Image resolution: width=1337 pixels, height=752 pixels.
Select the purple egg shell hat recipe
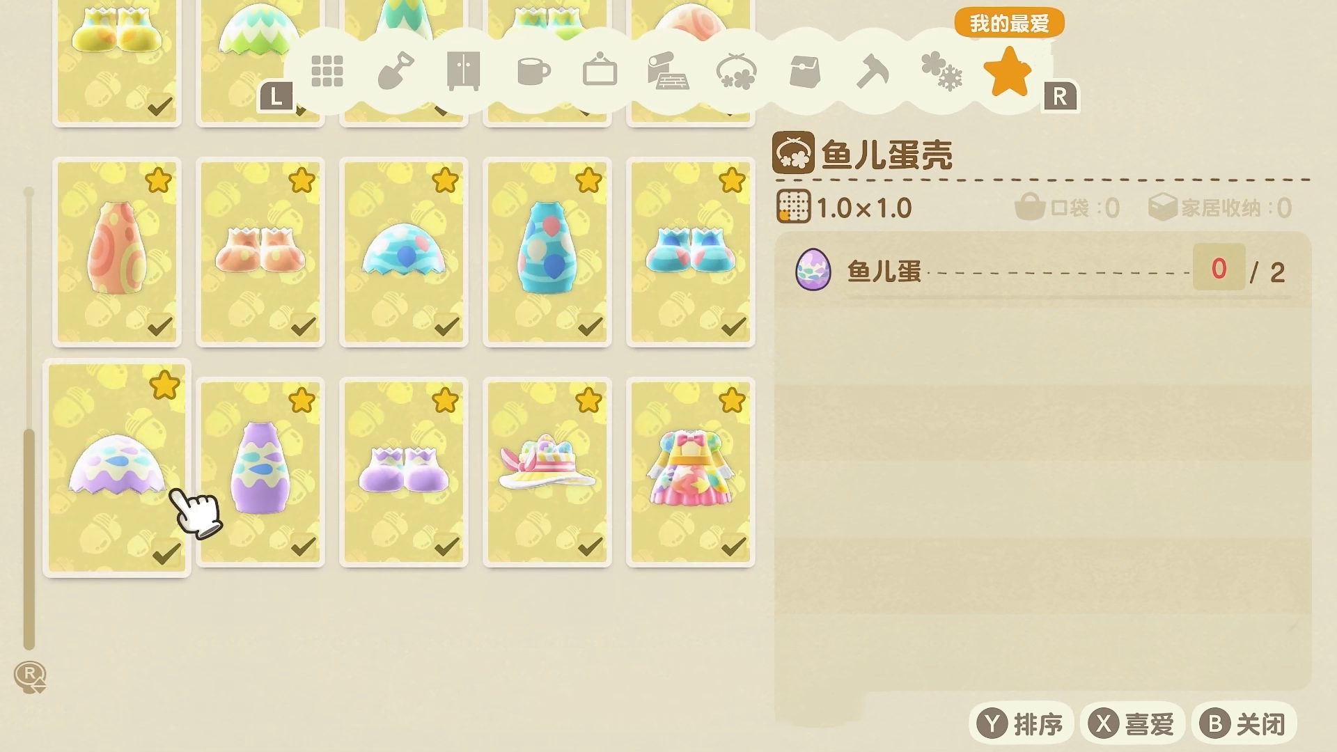point(117,468)
